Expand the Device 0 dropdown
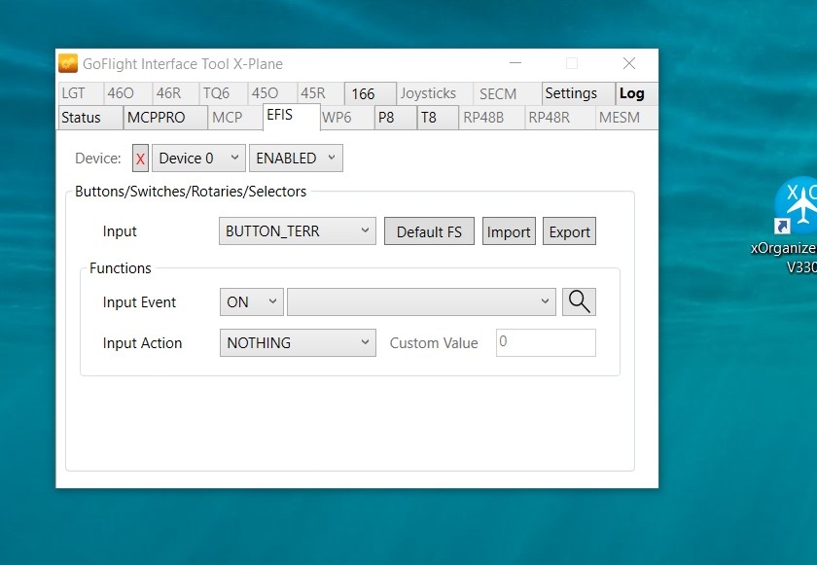817x565 pixels. 198,159
